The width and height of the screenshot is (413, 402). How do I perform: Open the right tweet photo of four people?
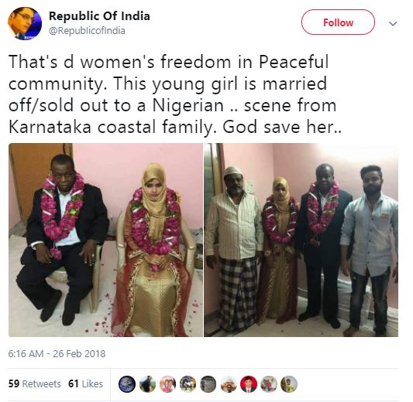(x=301, y=240)
